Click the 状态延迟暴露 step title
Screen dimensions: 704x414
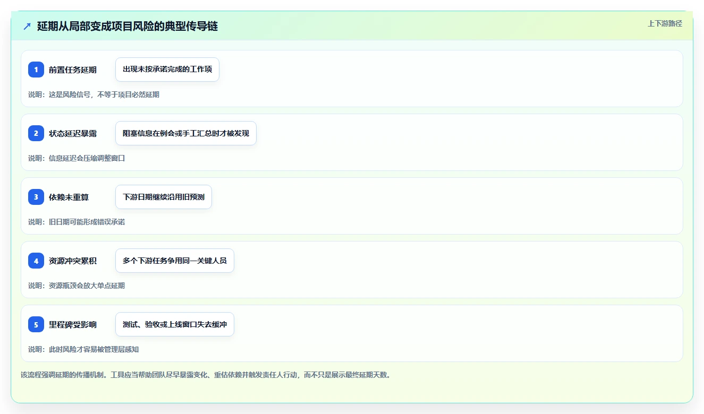pos(73,133)
